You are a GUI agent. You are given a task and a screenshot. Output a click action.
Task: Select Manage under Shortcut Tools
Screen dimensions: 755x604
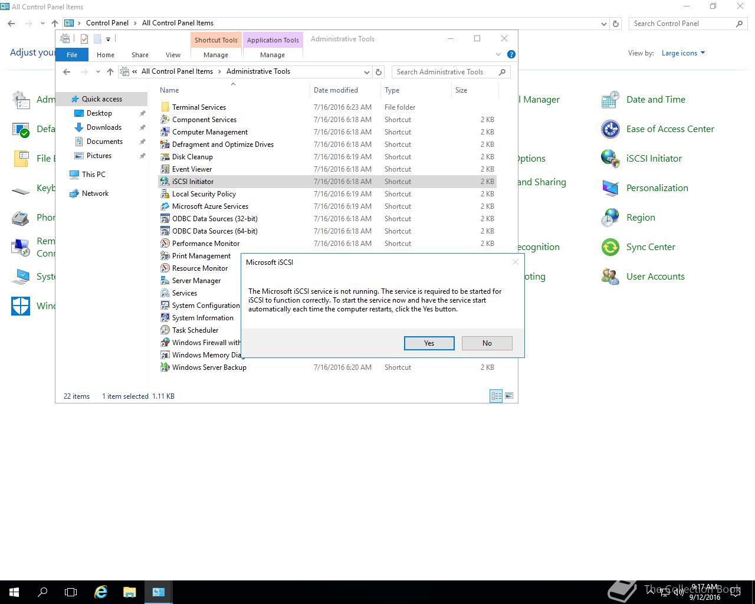[216, 55]
